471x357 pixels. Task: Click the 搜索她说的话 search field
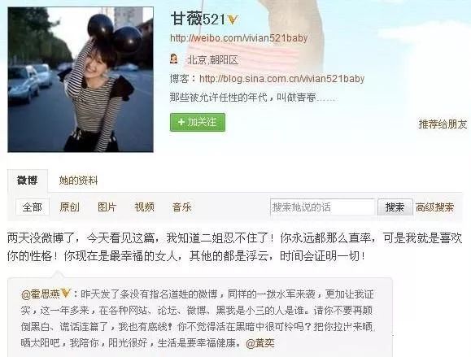(323, 207)
